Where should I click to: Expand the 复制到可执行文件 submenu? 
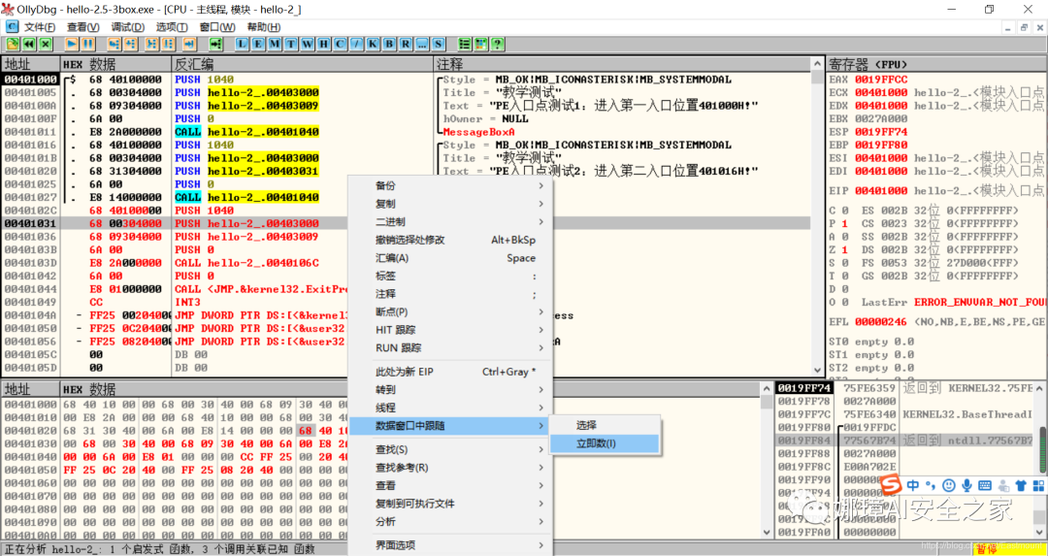[x=451, y=504]
